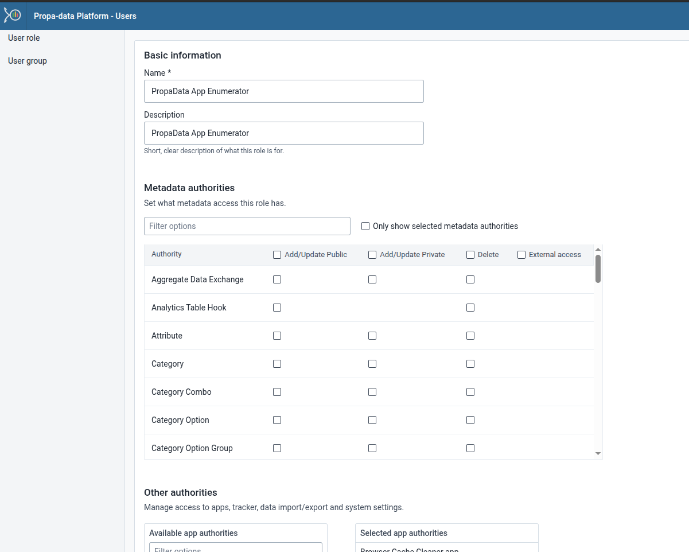The width and height of the screenshot is (689, 552).
Task: Check Delete permission for Category Option Group
Action: click(x=470, y=448)
